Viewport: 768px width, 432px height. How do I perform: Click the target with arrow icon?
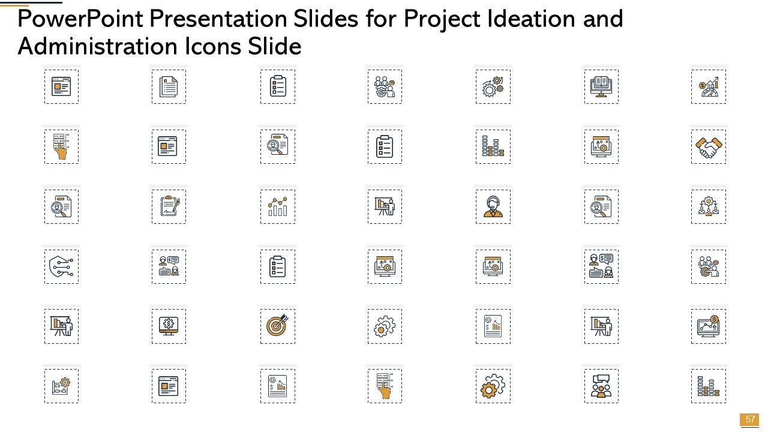click(277, 326)
